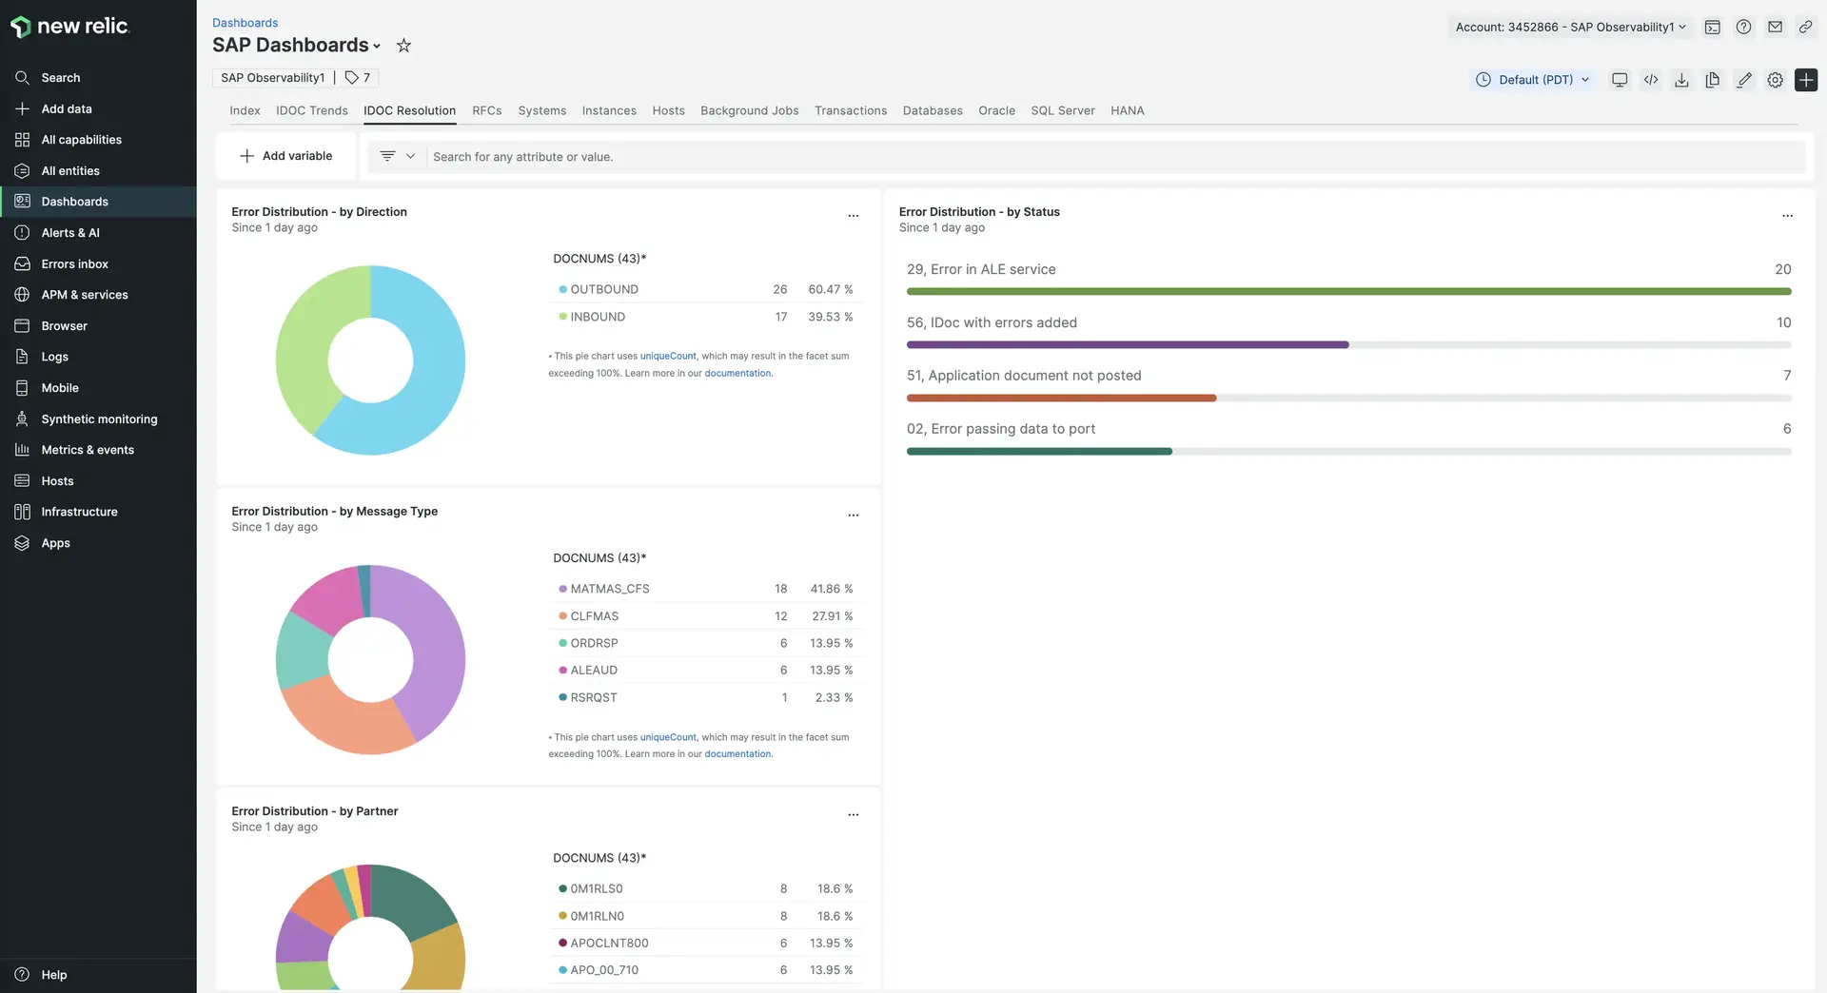1827x993 pixels.
Task: Click the help question-mark icon
Action: pyautogui.click(x=1744, y=27)
